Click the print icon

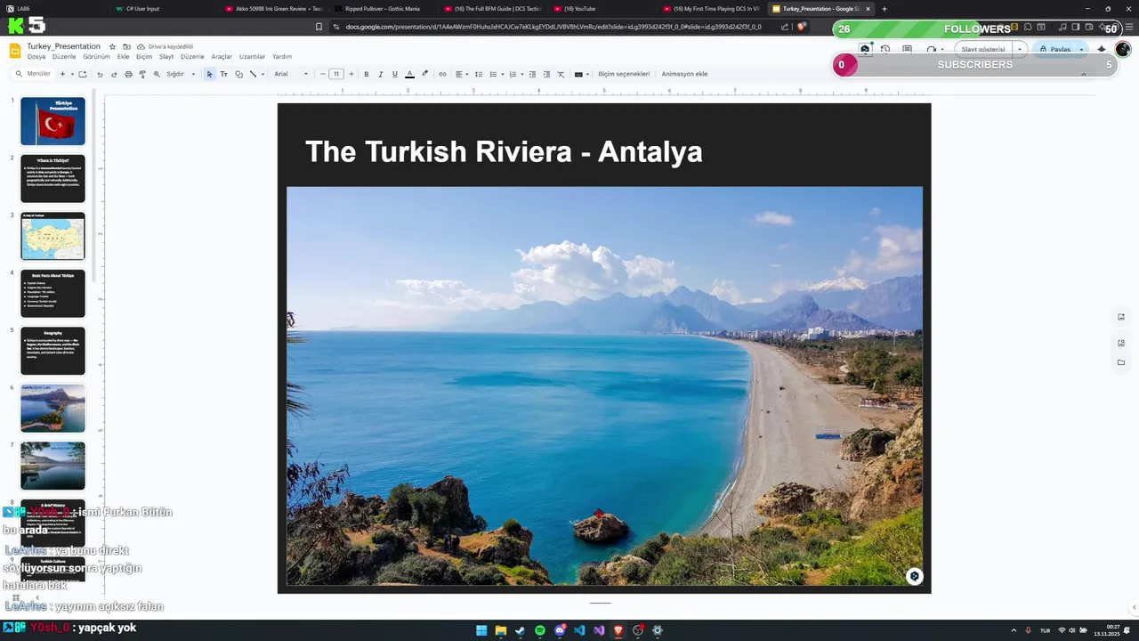tap(128, 74)
